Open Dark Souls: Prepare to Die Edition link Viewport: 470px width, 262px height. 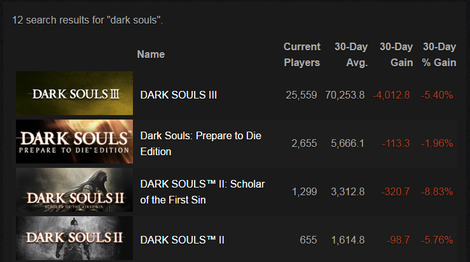pyautogui.click(x=201, y=144)
